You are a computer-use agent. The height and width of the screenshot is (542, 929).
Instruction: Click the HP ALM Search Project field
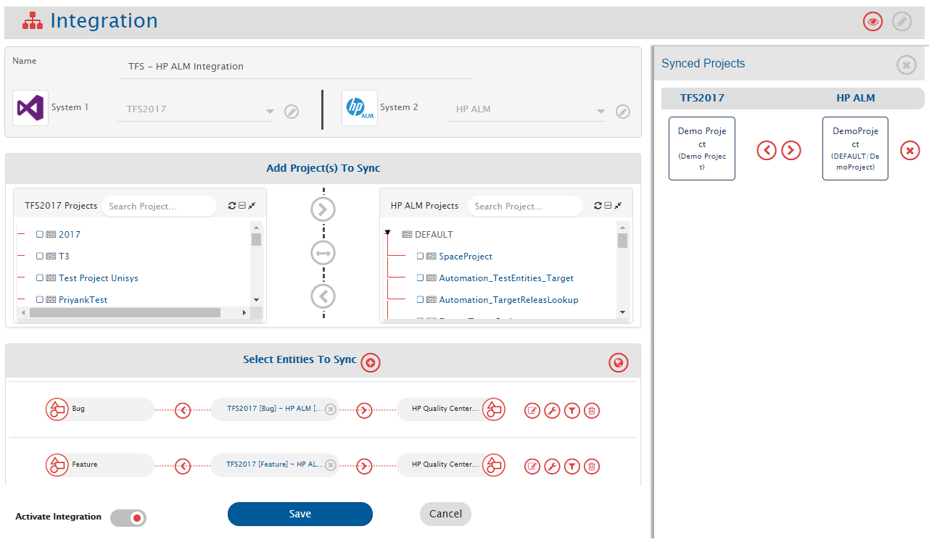(x=524, y=207)
